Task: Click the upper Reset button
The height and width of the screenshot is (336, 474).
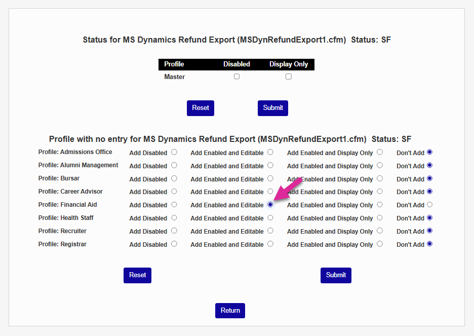Action: [x=200, y=108]
